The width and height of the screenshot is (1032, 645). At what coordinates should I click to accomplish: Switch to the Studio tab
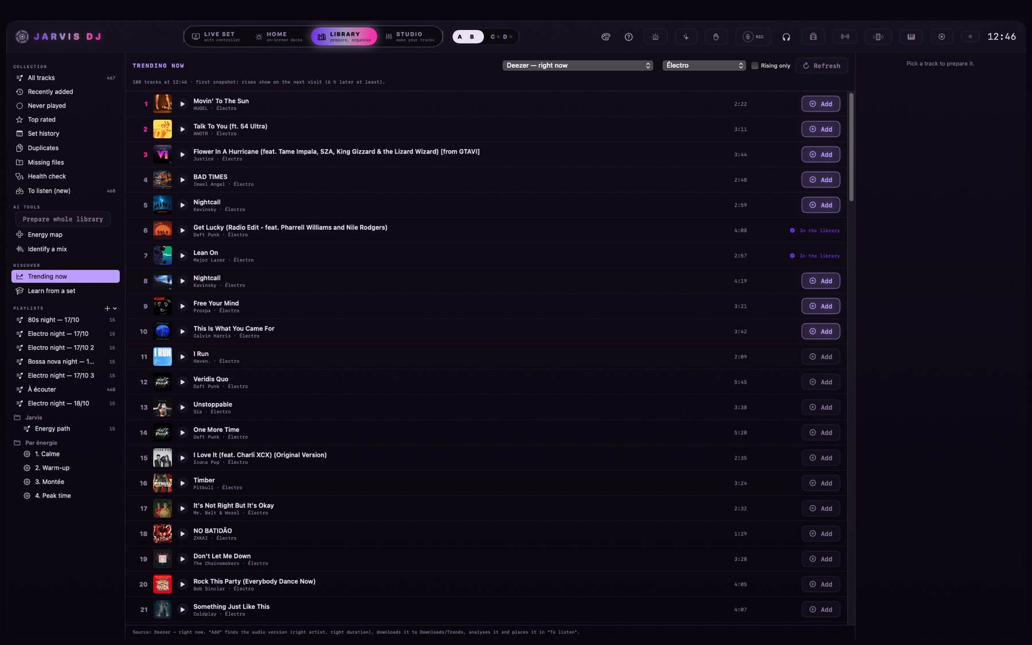coord(410,37)
